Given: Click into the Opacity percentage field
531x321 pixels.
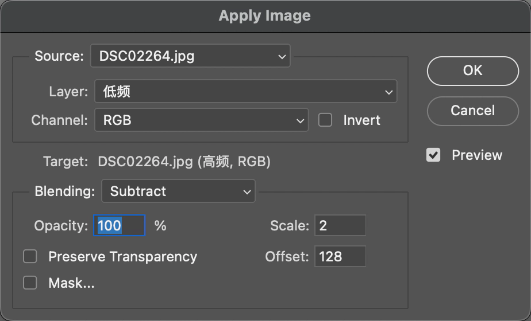Looking at the screenshot, I should [x=120, y=226].
